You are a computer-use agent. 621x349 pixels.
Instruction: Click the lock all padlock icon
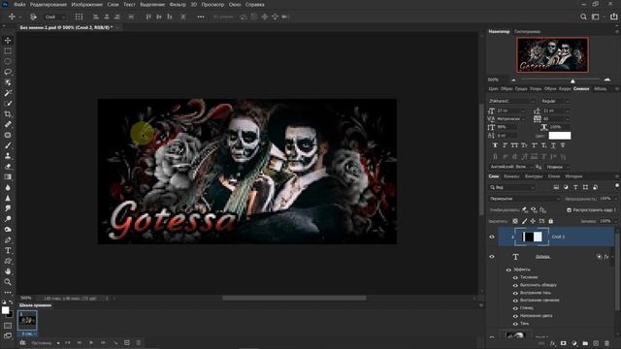click(550, 221)
